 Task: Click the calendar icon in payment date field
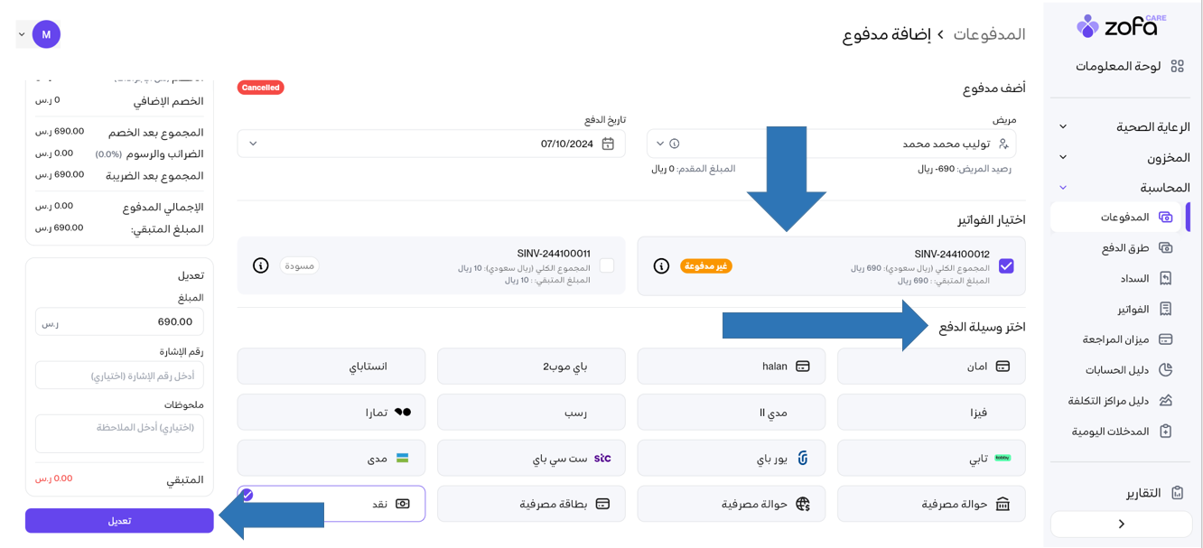pos(608,144)
